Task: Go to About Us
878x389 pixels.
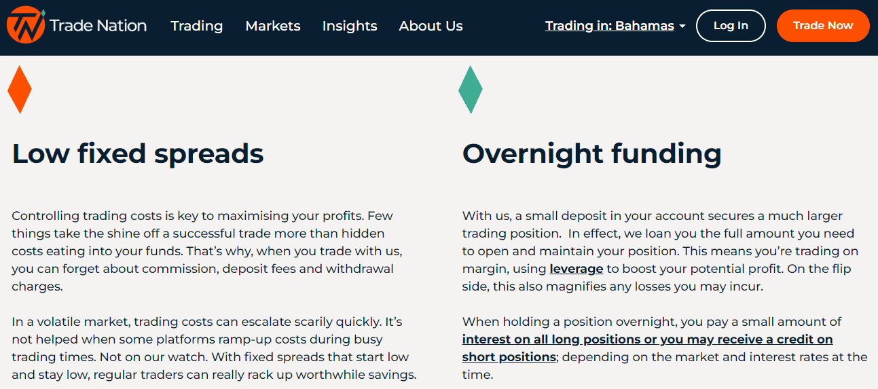Action: [x=431, y=26]
